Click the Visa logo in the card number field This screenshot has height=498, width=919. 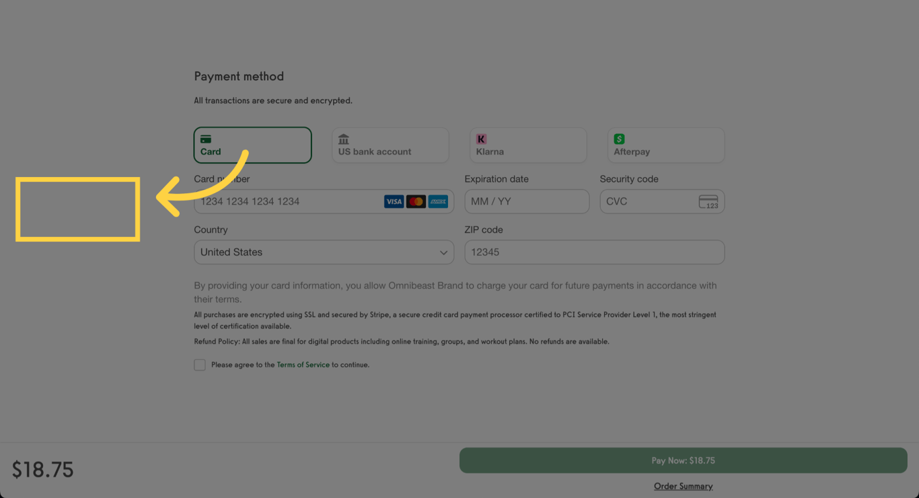coord(394,201)
